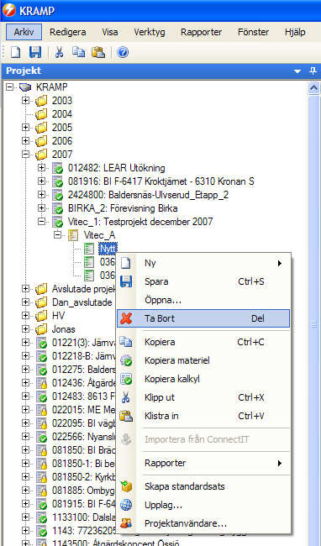Click the pin icon on Projekt panel
Screen dimensions: 321x546
(313, 71)
